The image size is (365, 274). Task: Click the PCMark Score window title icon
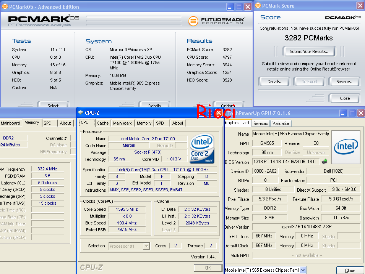(258, 6)
